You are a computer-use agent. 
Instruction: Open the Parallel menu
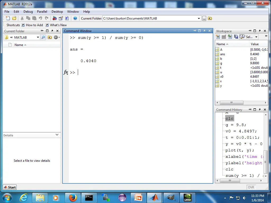tap(42, 12)
